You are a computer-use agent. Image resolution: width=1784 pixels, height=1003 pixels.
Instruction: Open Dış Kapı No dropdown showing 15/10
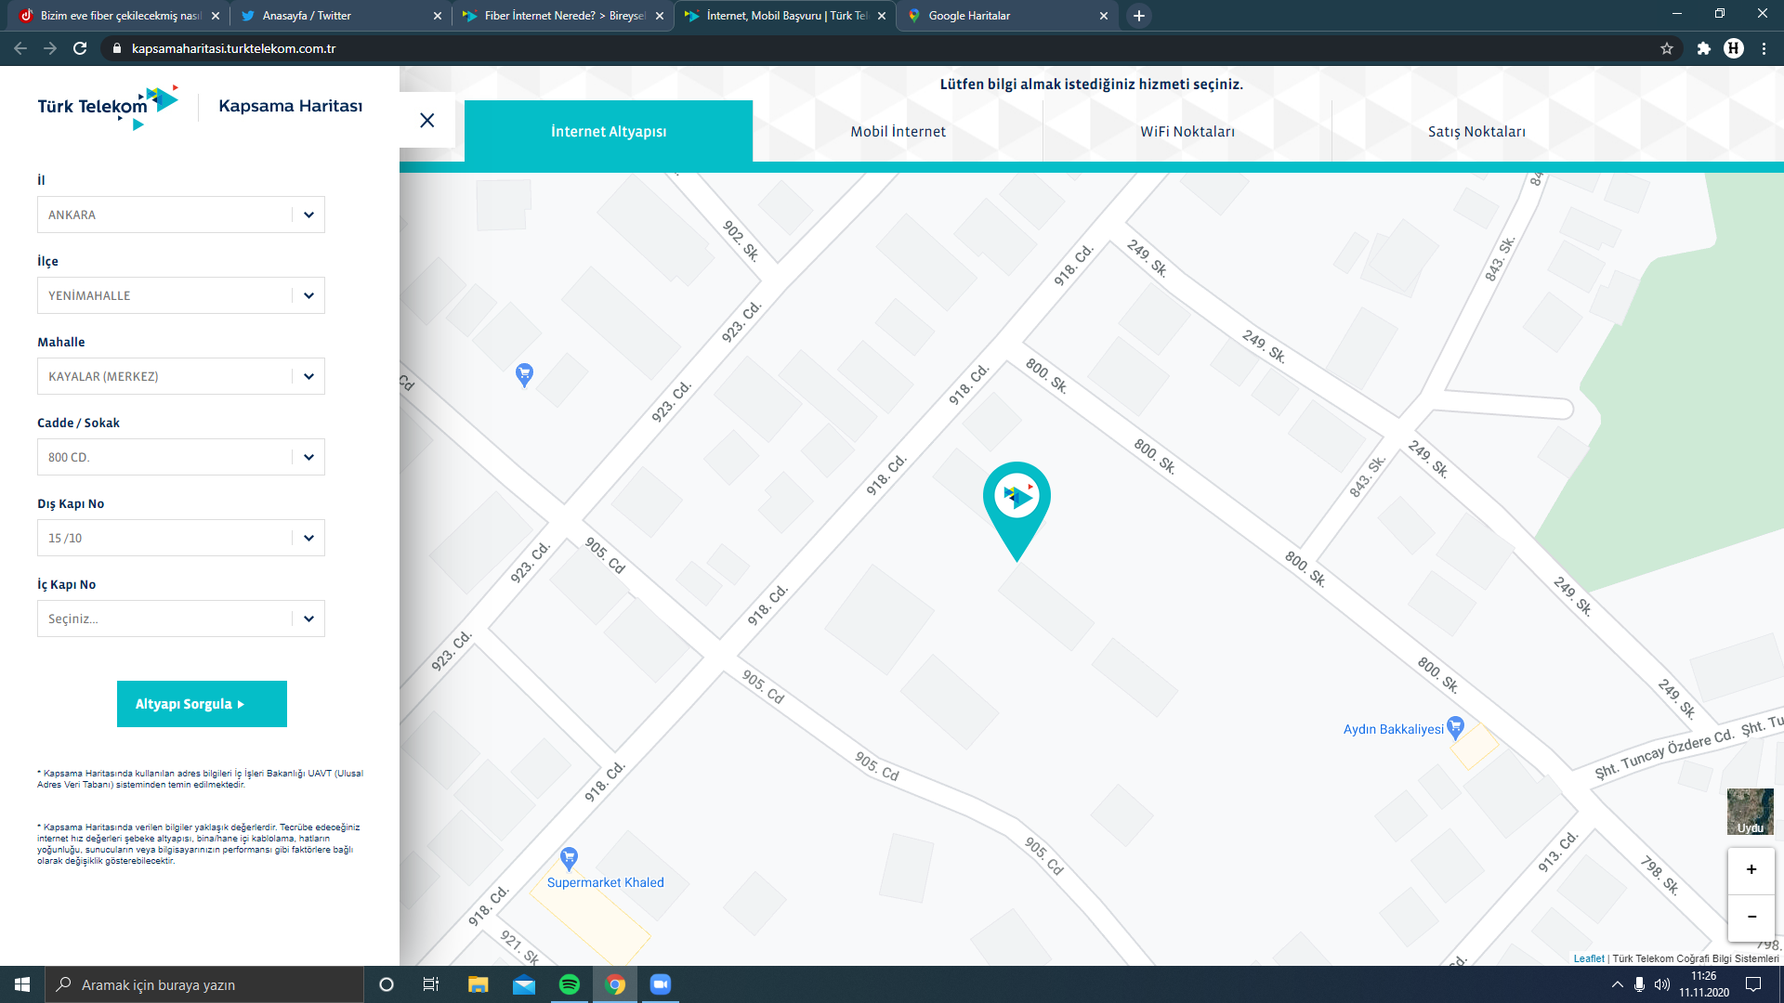pos(181,538)
